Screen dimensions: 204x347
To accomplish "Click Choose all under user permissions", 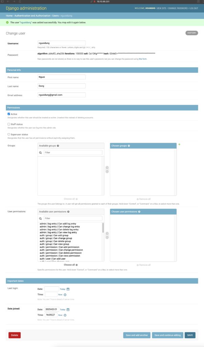I will [70, 265].
